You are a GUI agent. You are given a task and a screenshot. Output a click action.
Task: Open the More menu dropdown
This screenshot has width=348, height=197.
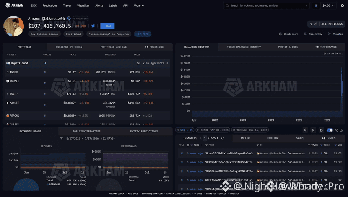139,5
